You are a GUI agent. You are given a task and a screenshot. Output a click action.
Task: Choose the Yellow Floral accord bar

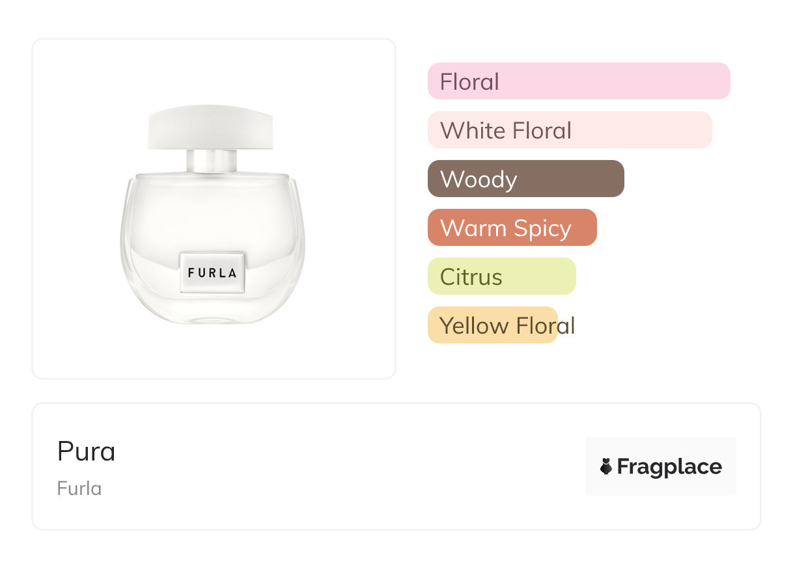coord(492,325)
